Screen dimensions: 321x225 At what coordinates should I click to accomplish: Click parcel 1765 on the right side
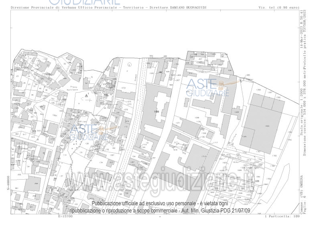coord(274,155)
